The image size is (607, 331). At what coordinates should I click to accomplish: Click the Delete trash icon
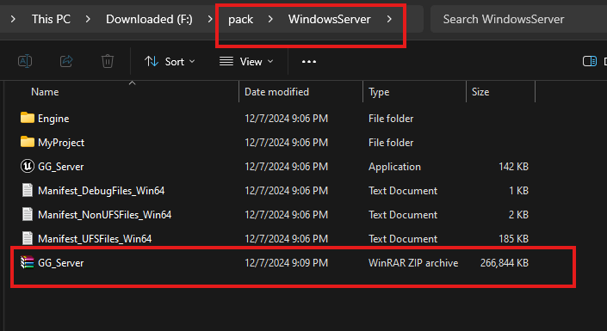108,61
